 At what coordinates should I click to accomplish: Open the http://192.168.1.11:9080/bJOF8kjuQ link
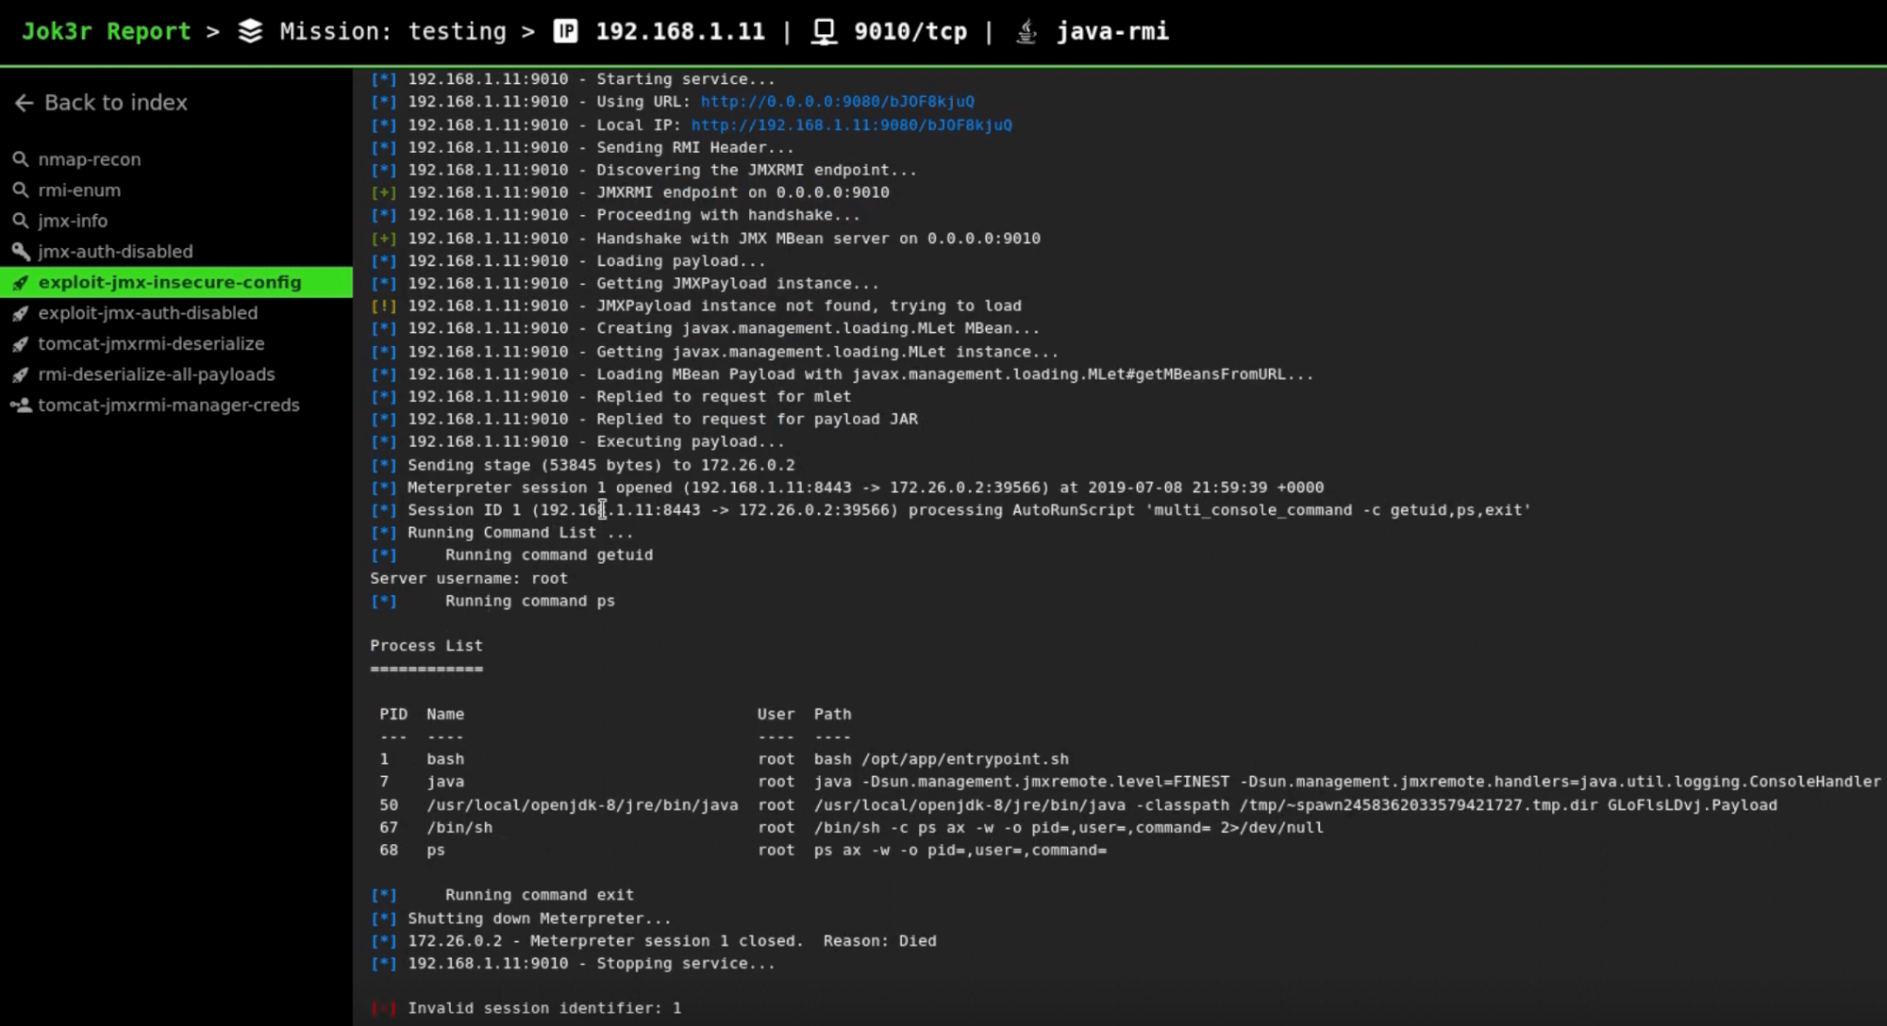pos(851,124)
